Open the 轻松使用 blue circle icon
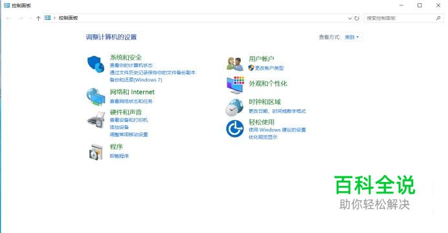This screenshot has width=448, height=233. (235, 128)
